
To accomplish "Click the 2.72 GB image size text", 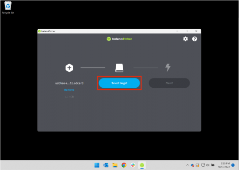I will 69,97.
